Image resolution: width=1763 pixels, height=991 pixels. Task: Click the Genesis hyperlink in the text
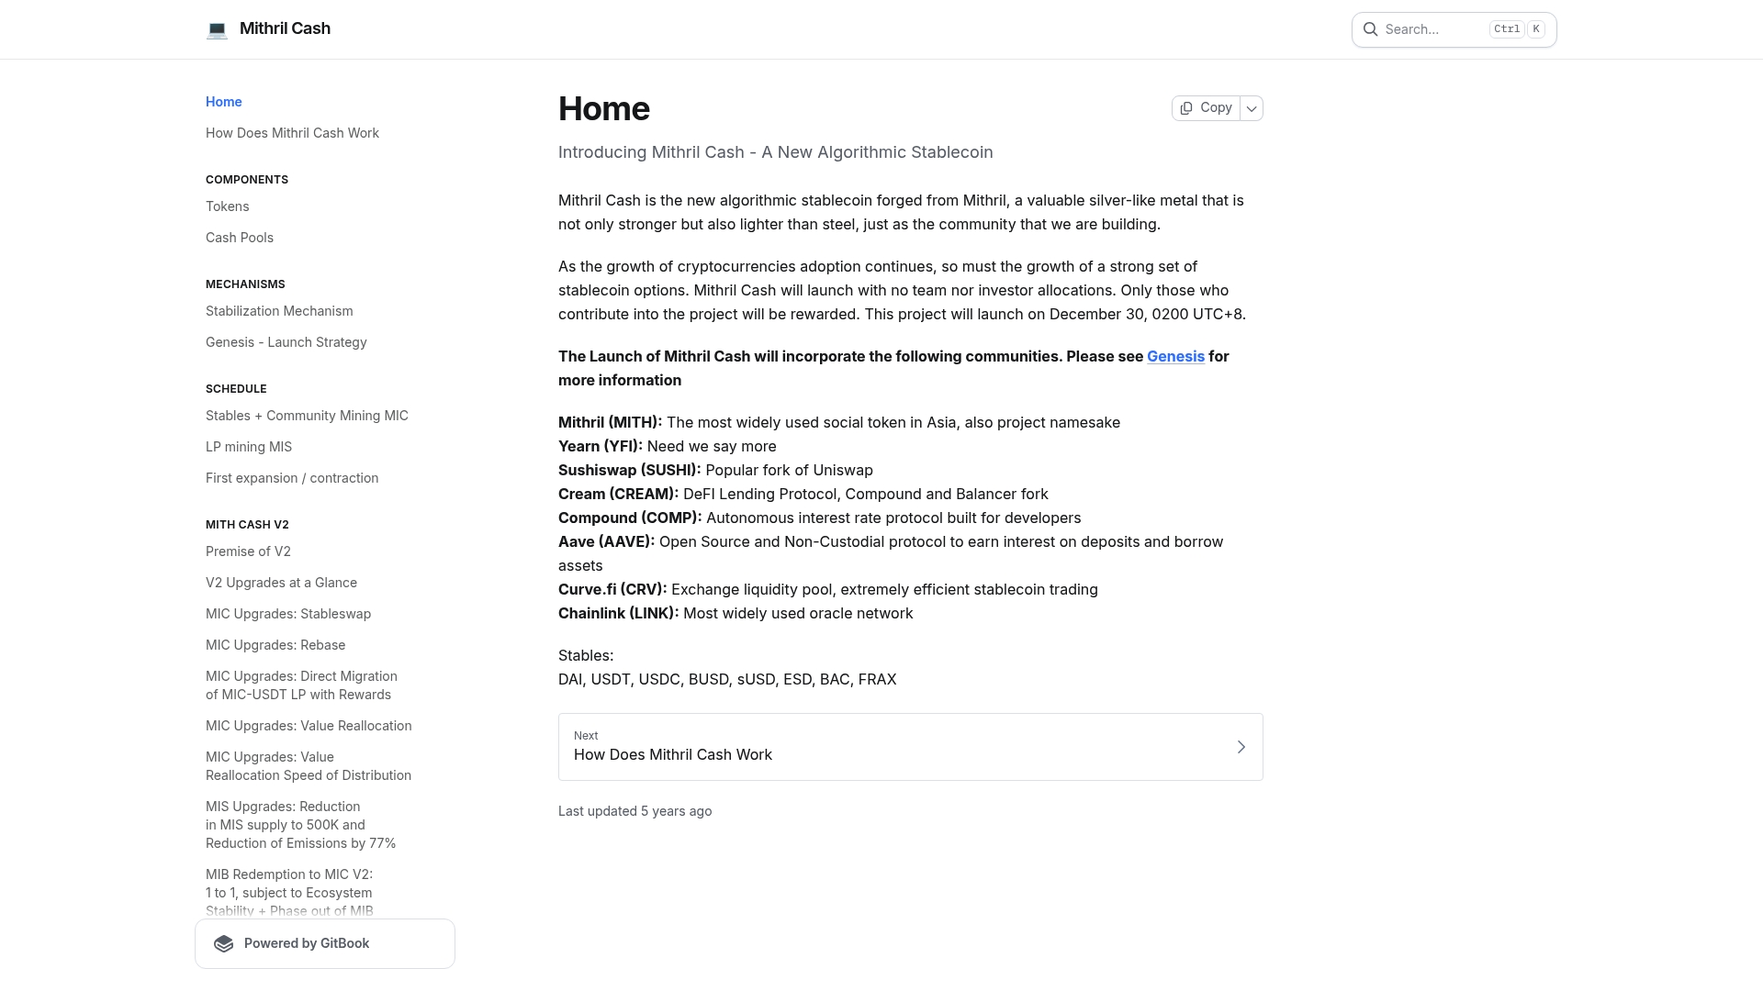1175,356
